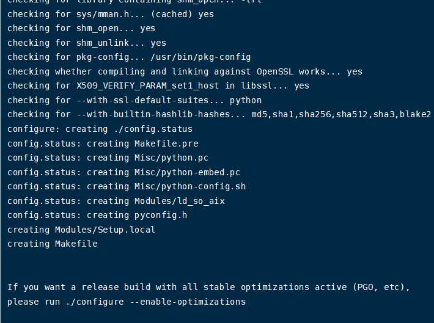Click the OpenSSL compiling and linking line
This screenshot has width=434, height=323.
coord(185,71)
